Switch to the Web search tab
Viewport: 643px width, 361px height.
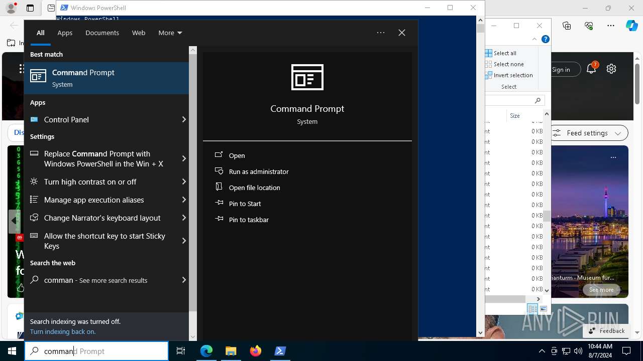[139, 33]
